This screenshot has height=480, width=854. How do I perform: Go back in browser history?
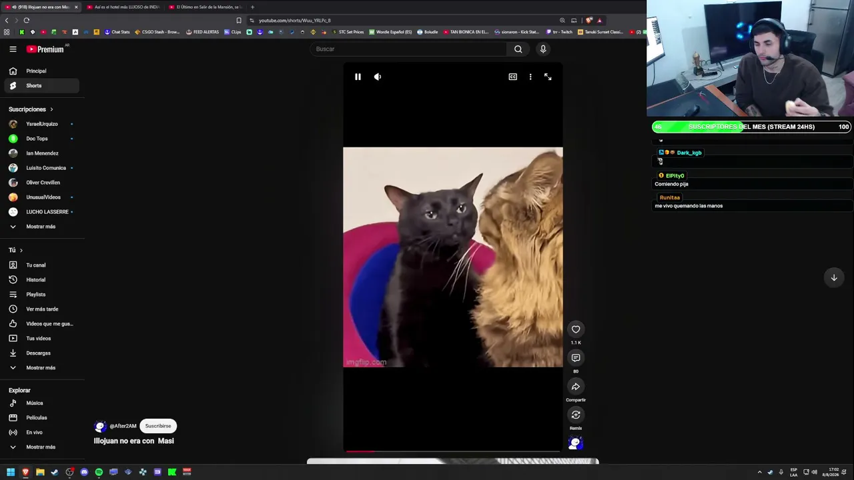tap(7, 21)
